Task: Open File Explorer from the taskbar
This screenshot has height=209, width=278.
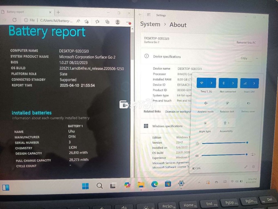Action: click(x=141, y=184)
